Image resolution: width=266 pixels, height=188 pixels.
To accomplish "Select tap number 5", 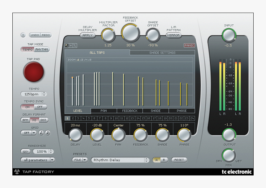I will pyautogui.click(x=89, y=118).
